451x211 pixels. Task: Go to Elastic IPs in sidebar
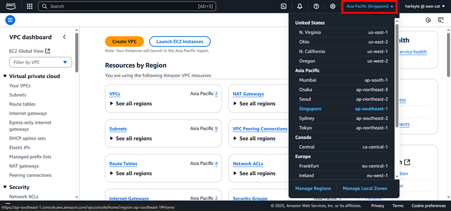[x=20, y=147]
